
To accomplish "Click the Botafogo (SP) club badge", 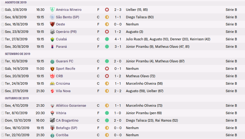I will point(52,128).
